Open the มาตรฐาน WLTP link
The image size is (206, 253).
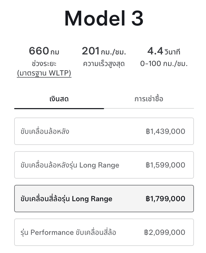pos(44,73)
